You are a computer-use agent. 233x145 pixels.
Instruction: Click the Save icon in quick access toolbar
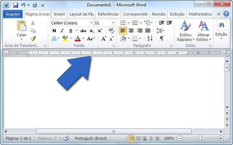[16, 6]
